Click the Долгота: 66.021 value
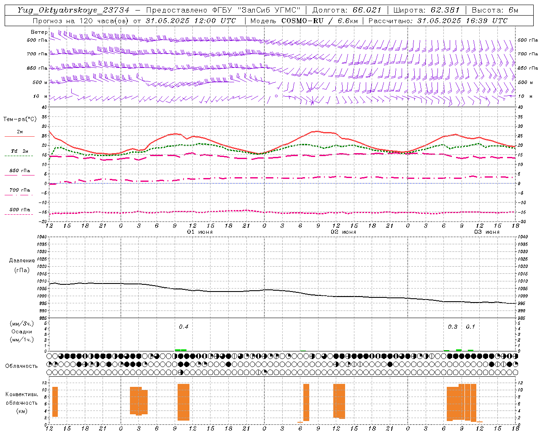The height and width of the screenshot is (432, 540). [x=347, y=10]
